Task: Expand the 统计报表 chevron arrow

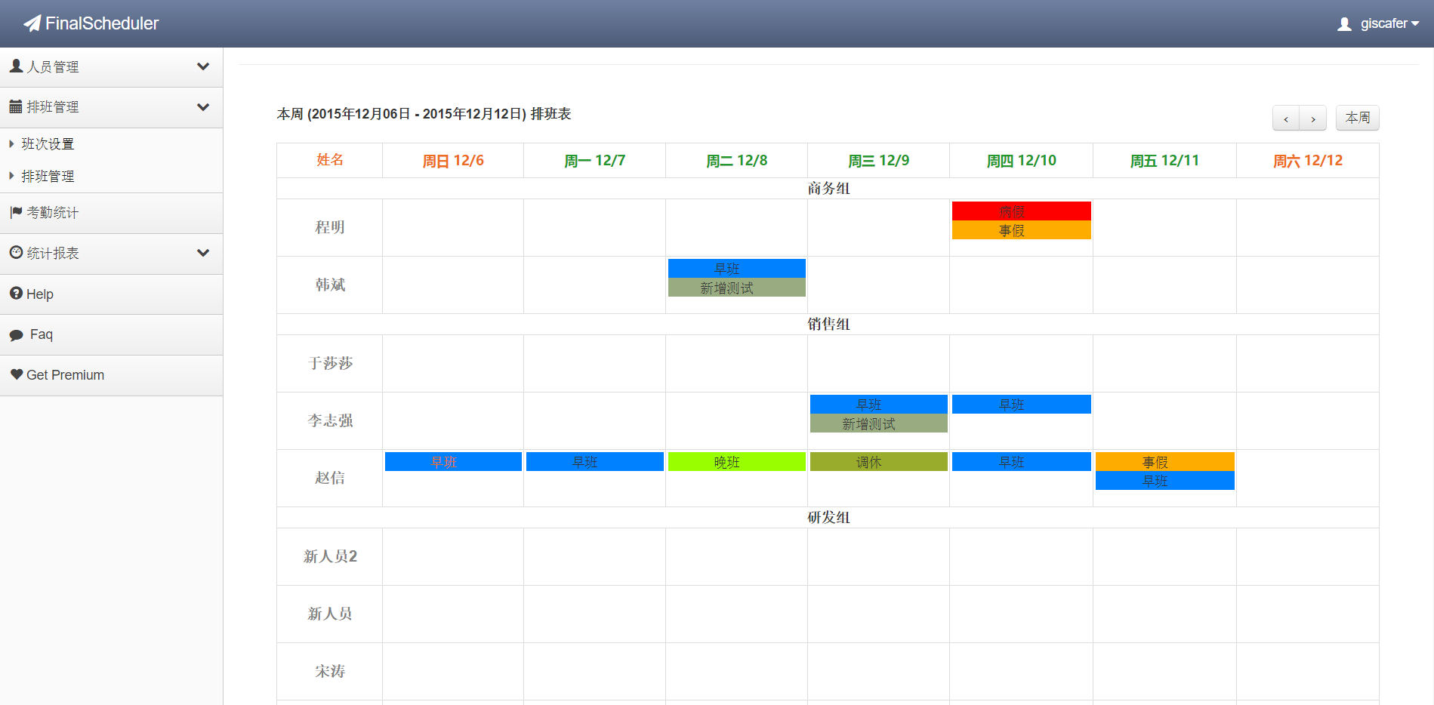Action: (203, 253)
